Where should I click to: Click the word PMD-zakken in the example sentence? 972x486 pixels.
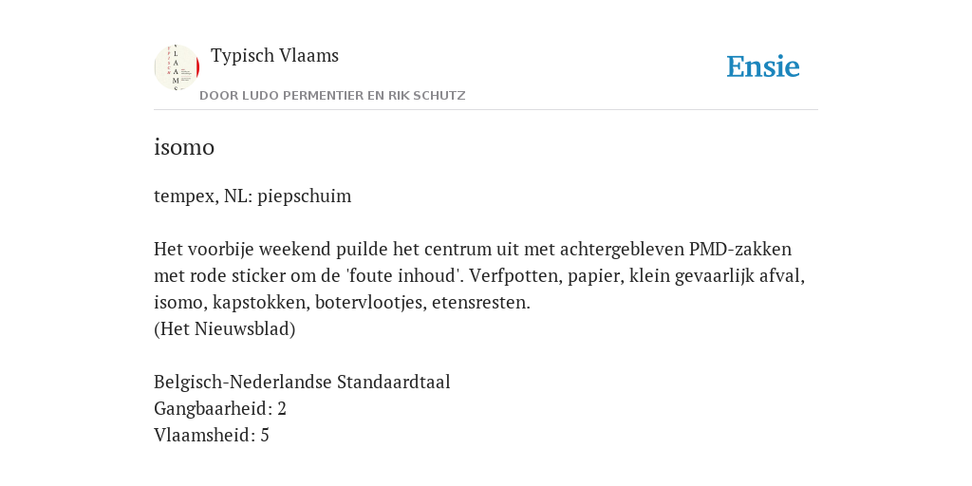tap(740, 250)
